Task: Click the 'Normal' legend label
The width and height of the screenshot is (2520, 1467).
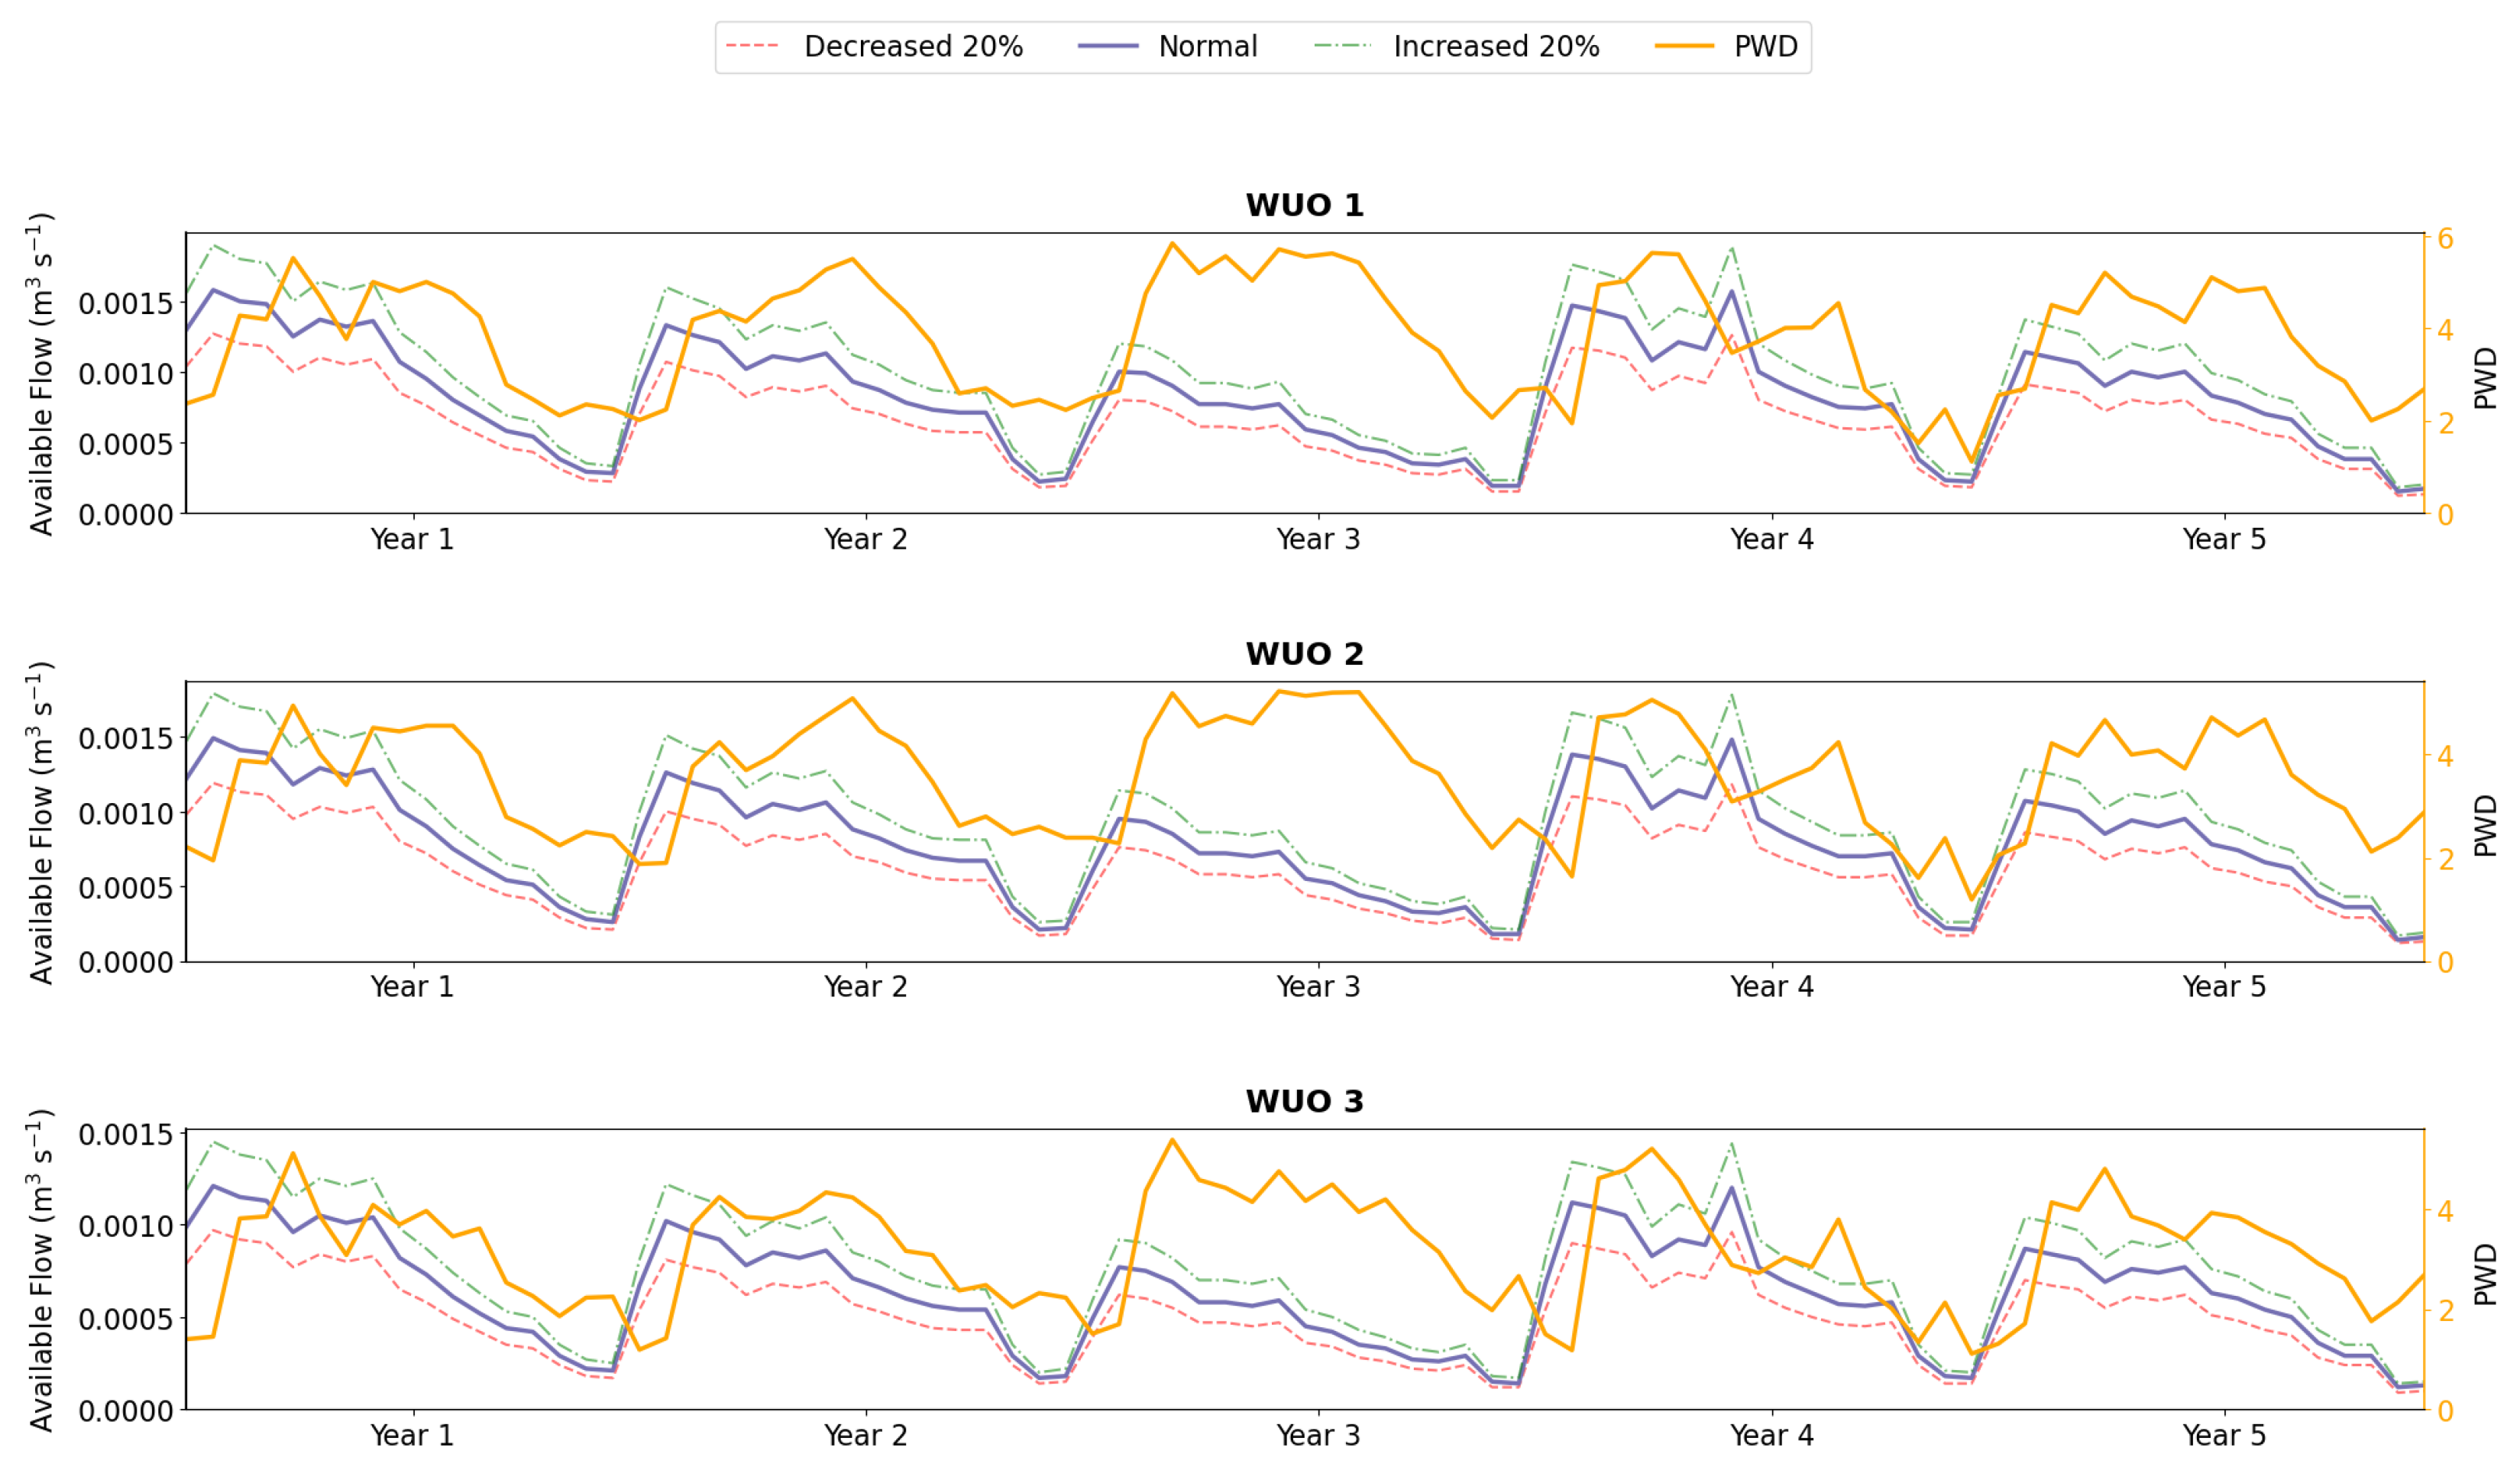Action: click(x=1207, y=47)
